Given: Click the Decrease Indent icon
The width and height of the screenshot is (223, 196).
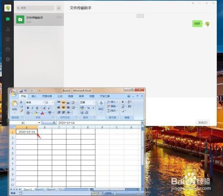Looking at the screenshot, I should [59, 113].
